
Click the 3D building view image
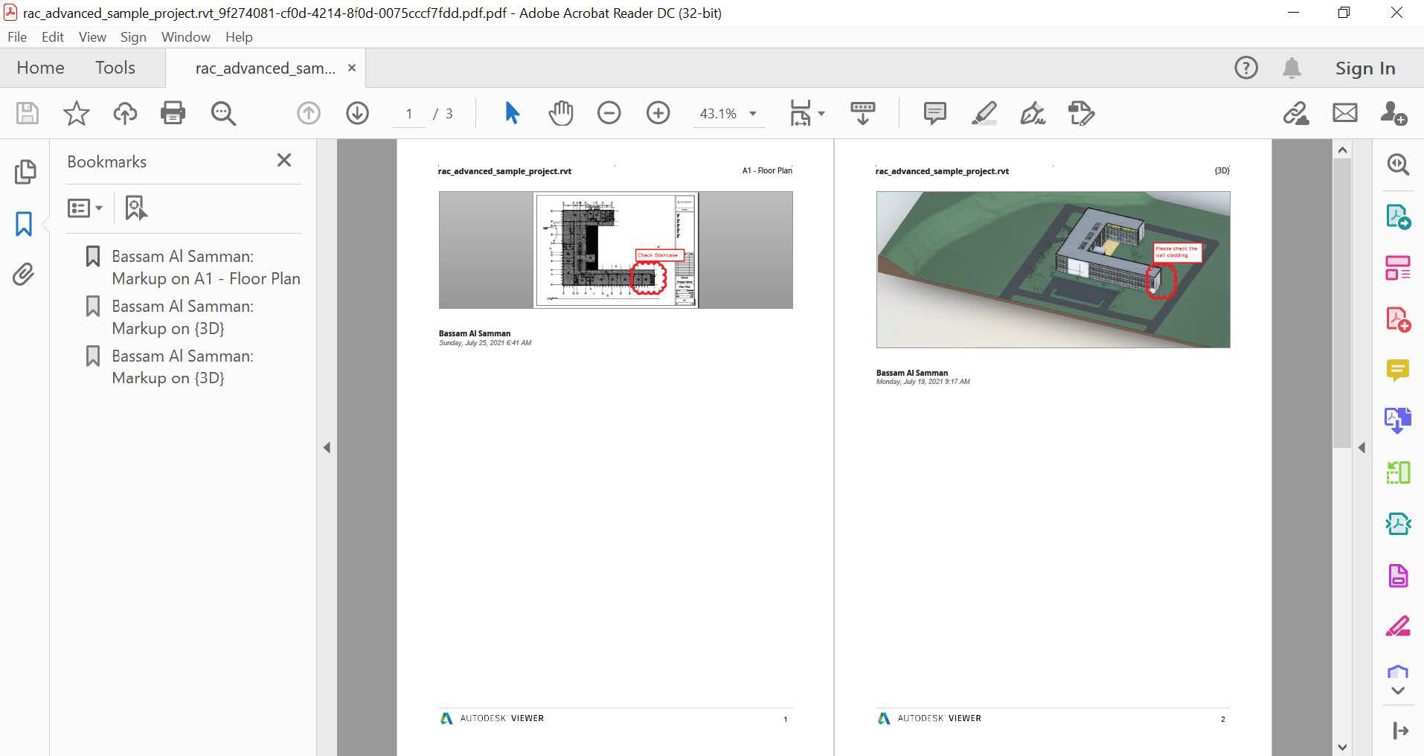pyautogui.click(x=1053, y=269)
